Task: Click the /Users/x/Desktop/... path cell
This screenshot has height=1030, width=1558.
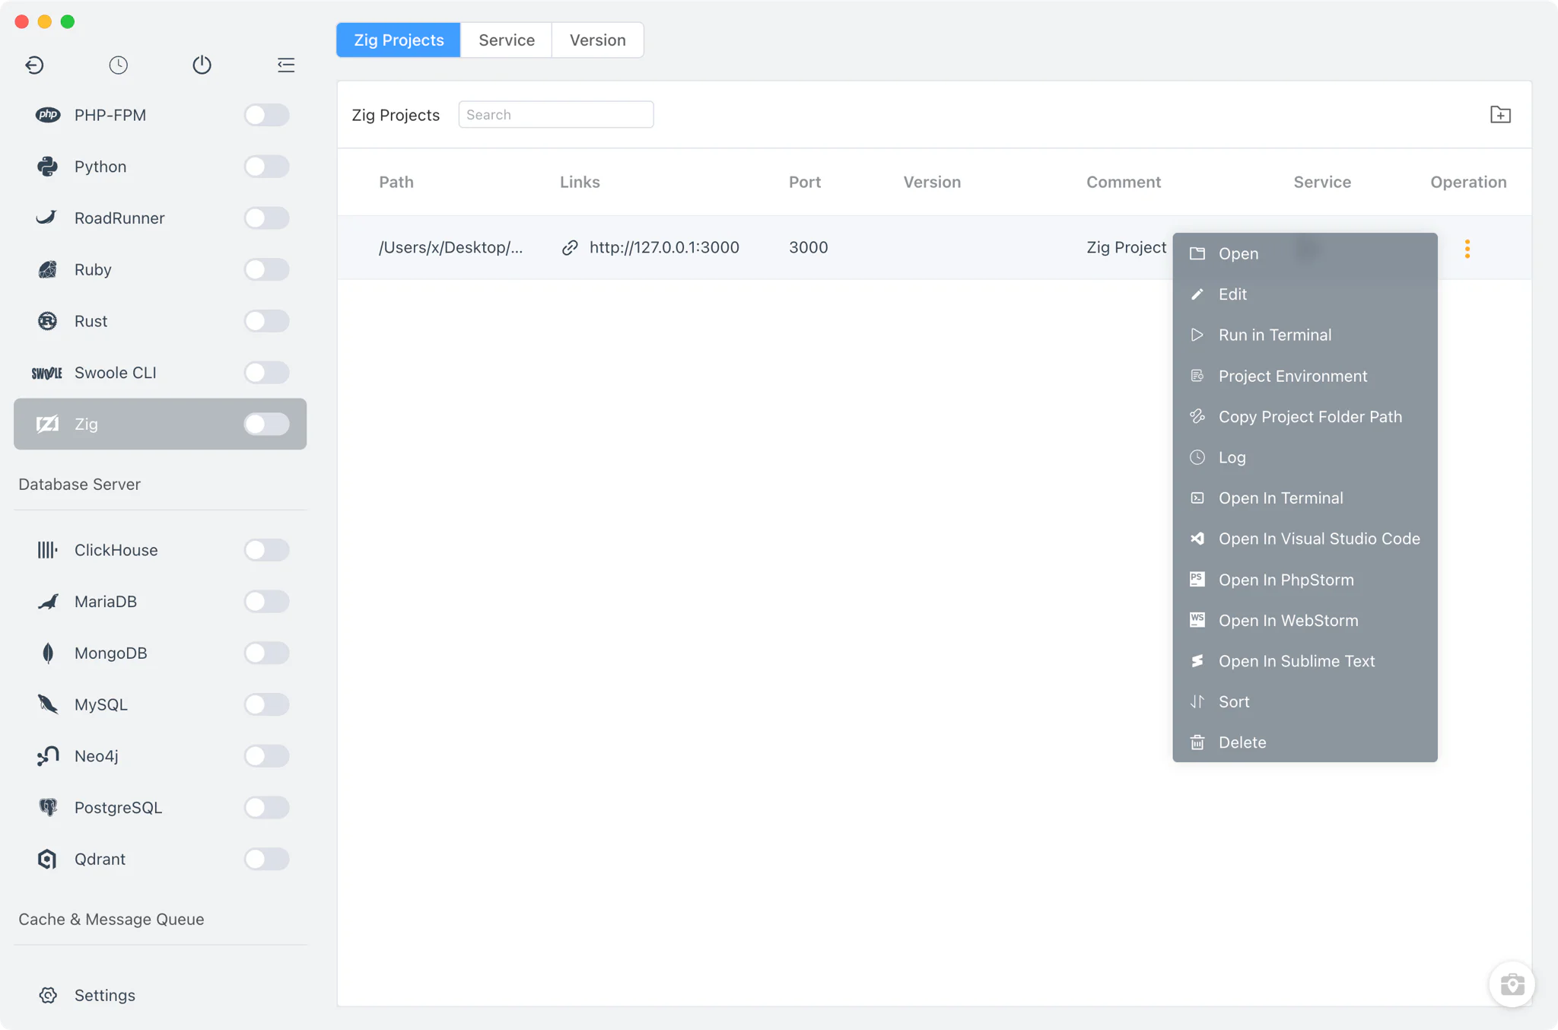Action: tap(451, 248)
